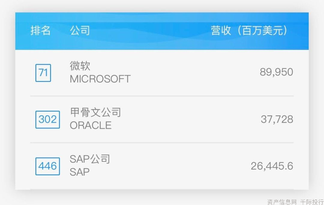Select SAP revenue value 26,445.6
324x205 pixels.
pos(272,166)
